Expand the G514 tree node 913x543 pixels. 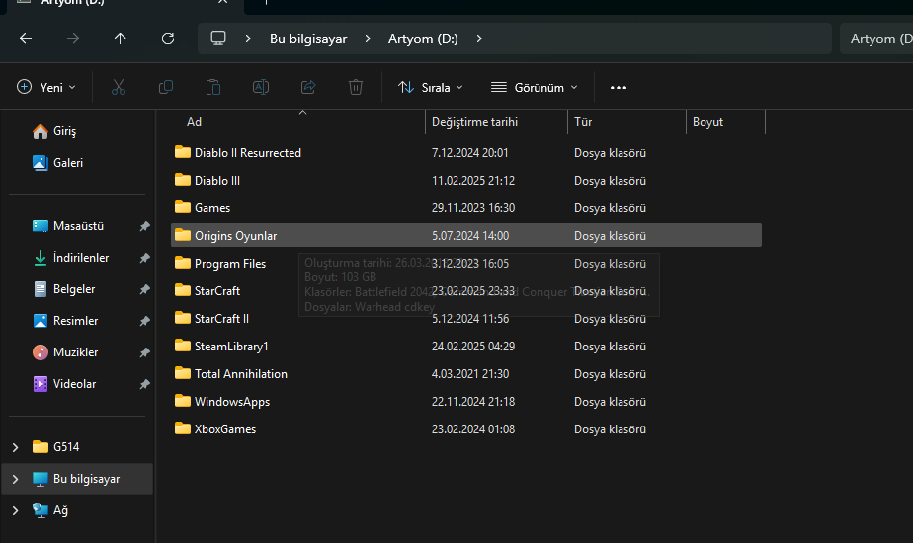[14, 447]
